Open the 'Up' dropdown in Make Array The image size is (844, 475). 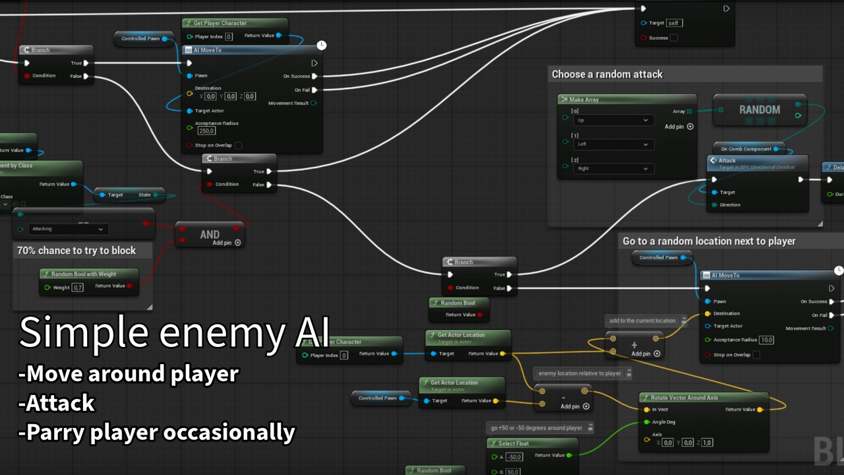[x=614, y=120]
